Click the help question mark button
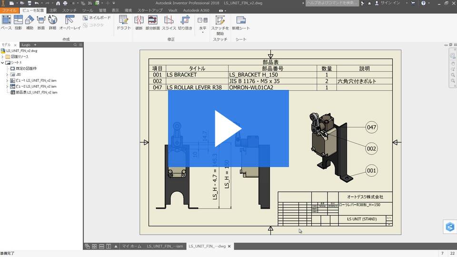This screenshot has height=257, width=457. 423,3
